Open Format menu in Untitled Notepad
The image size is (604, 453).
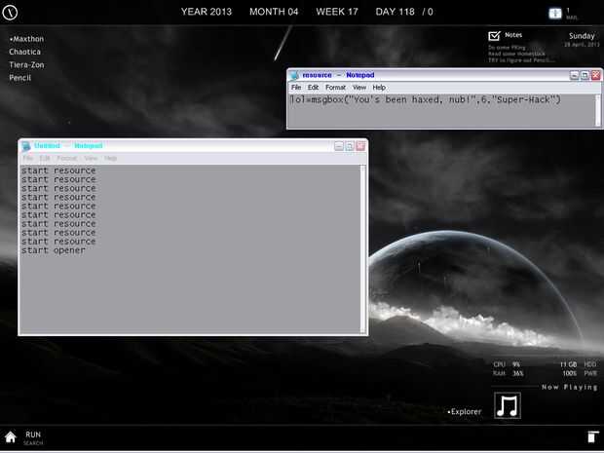pos(67,159)
